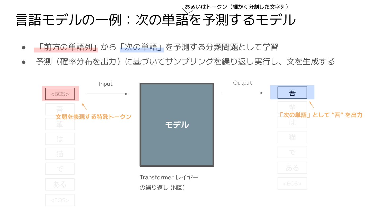Click the faded で input token
382x214 pixels.
point(60,169)
